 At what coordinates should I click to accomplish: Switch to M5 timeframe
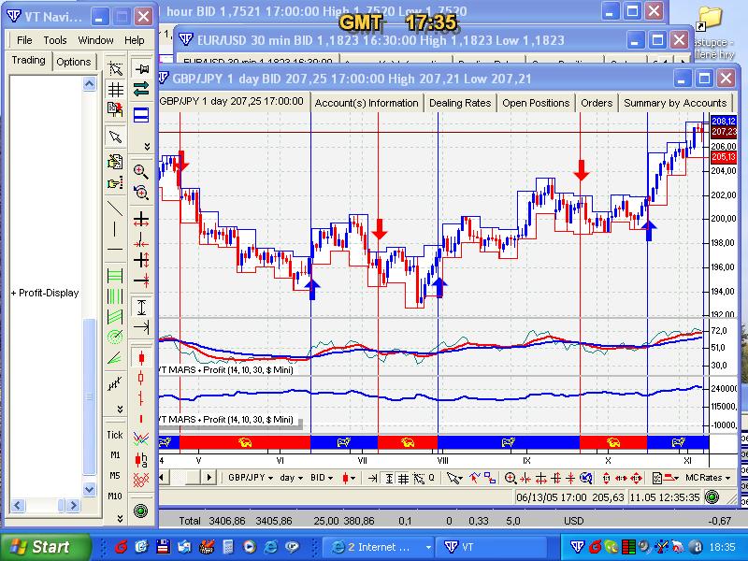pos(115,475)
